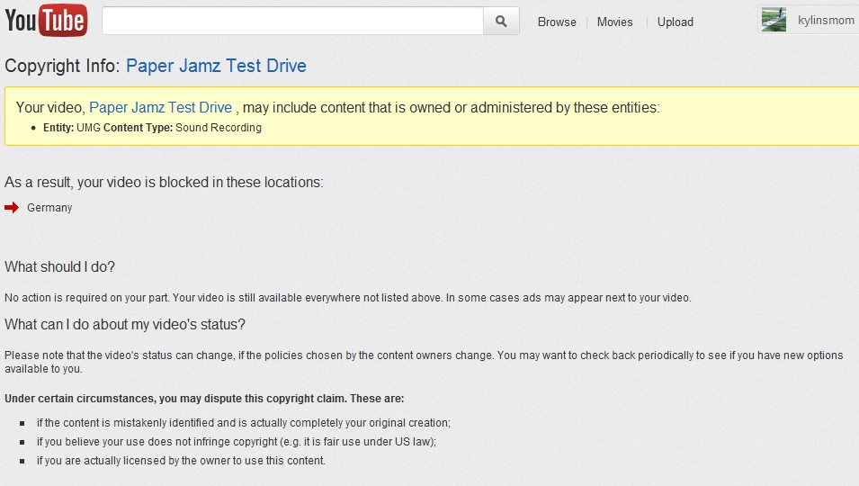Click 'As a result, your video is blocked' text
859x486 pixels.
pyautogui.click(x=164, y=183)
